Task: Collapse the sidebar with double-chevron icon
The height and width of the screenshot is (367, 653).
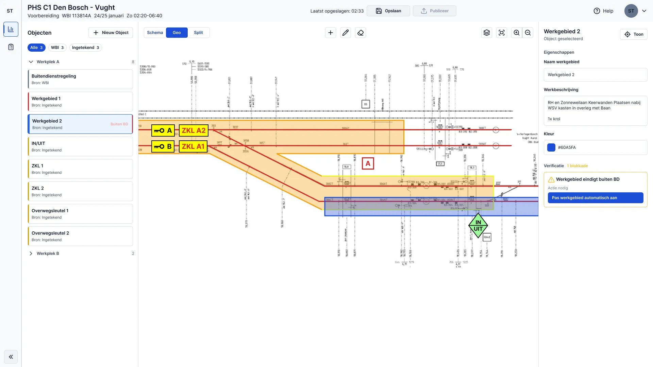Action: click(11, 357)
